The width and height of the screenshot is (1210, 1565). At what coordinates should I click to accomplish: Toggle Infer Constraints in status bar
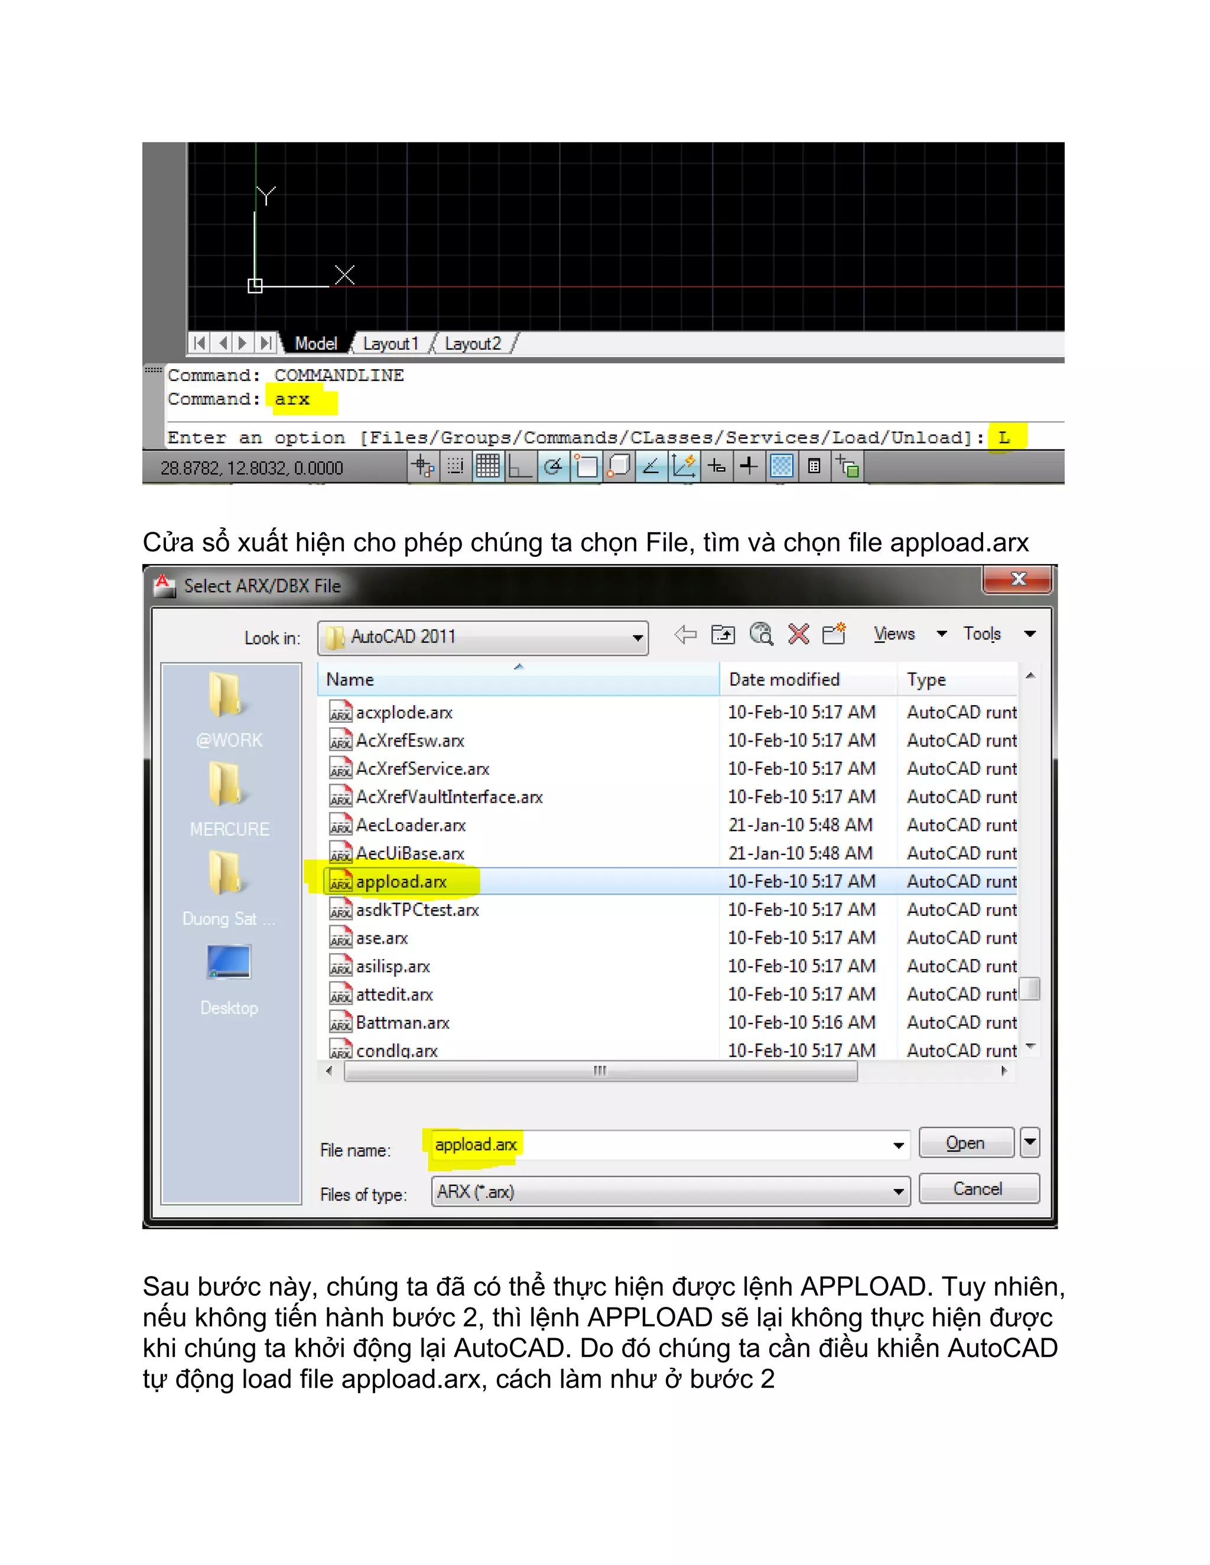[x=424, y=467]
